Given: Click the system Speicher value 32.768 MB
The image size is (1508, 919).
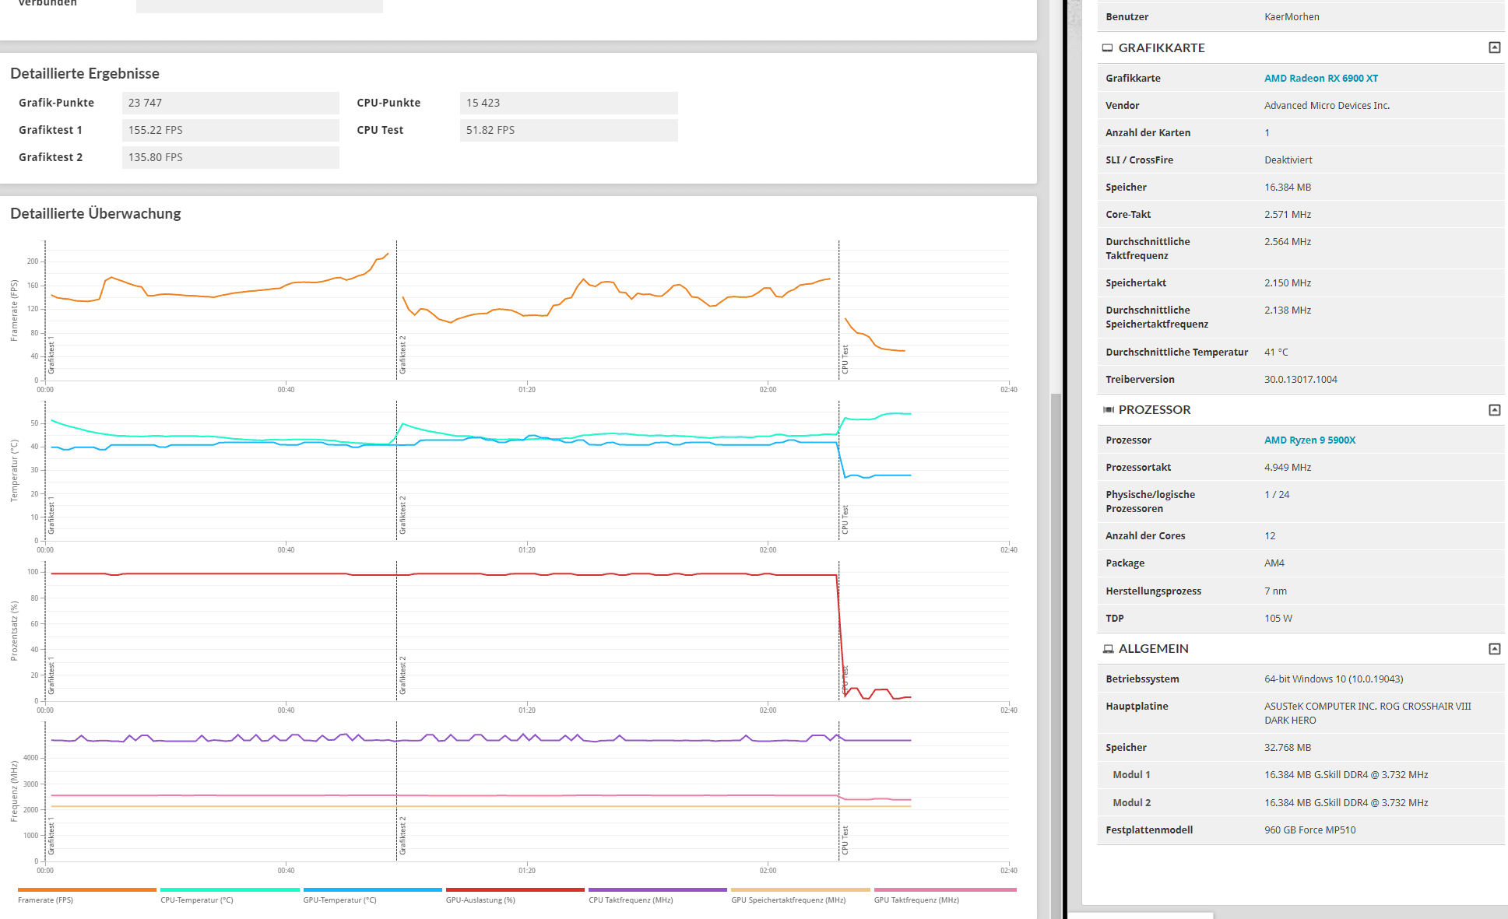Looking at the screenshot, I should click(x=1288, y=748).
